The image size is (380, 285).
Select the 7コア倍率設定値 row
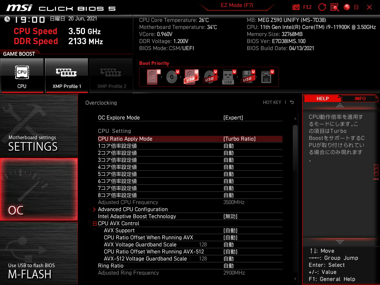pos(190,188)
